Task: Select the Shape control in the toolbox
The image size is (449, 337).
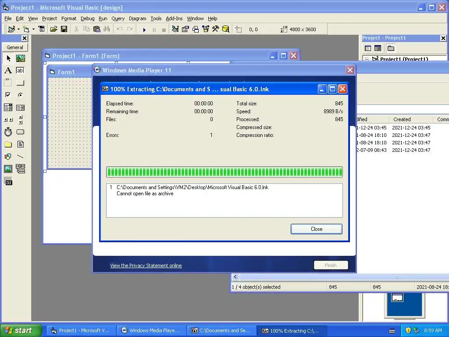Action: 8,157
